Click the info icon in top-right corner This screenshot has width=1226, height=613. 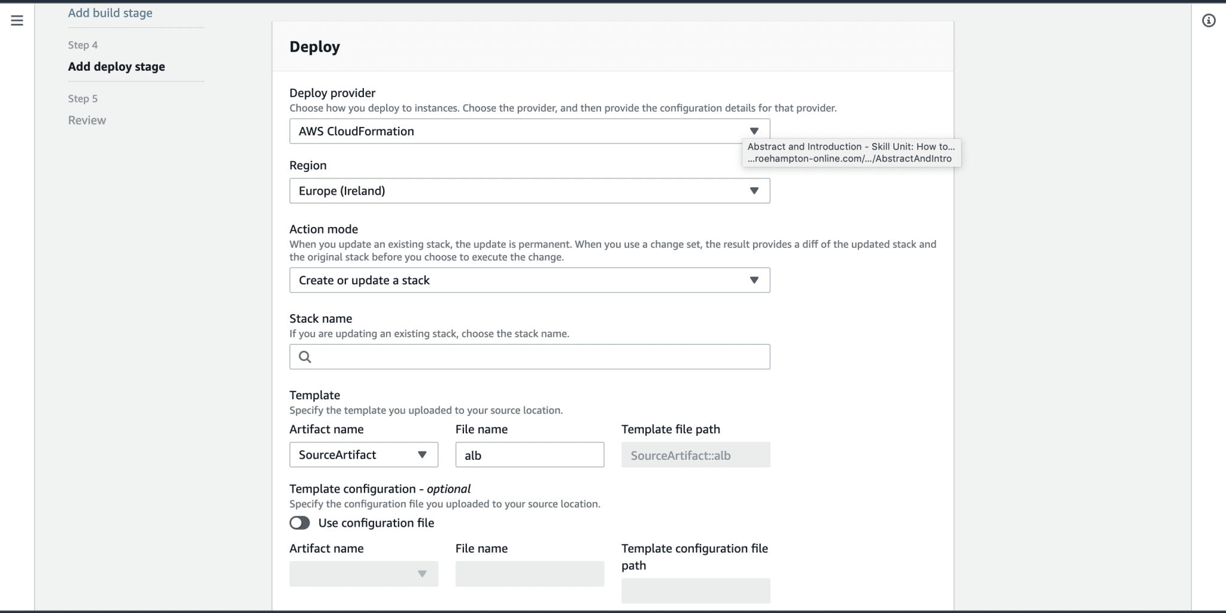tap(1210, 20)
